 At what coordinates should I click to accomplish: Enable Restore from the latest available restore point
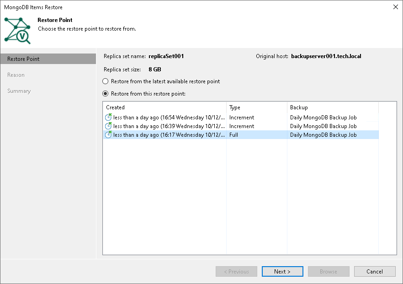[106, 81]
